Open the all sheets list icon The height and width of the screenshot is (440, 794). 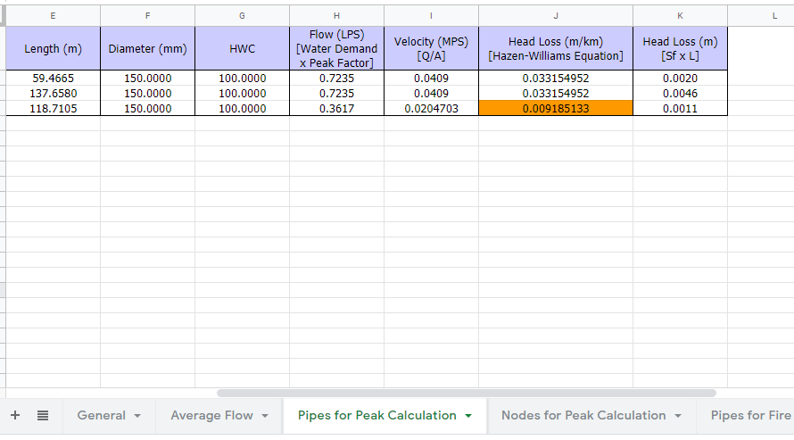[43, 416]
